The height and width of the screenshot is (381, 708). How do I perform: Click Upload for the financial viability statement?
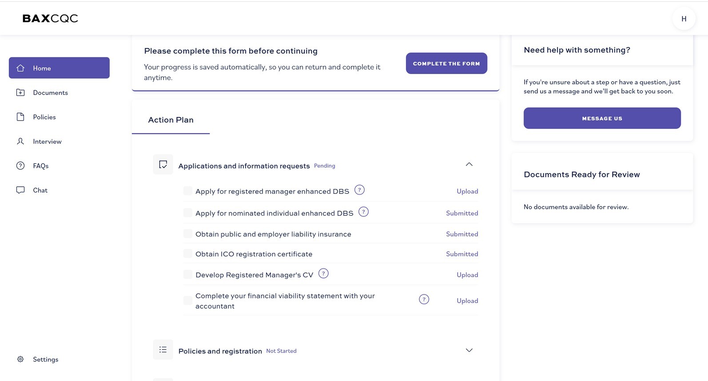[467, 301]
